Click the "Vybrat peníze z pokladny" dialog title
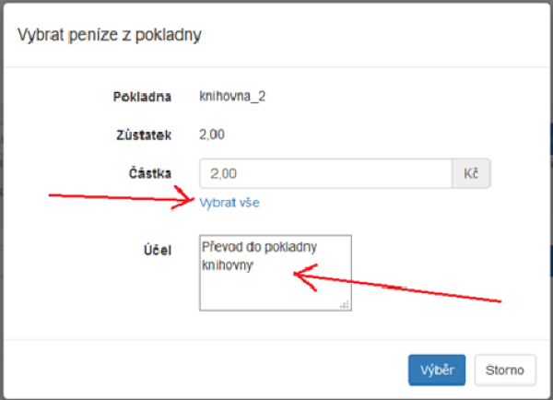Image resolution: width=553 pixels, height=400 pixels. tap(110, 35)
